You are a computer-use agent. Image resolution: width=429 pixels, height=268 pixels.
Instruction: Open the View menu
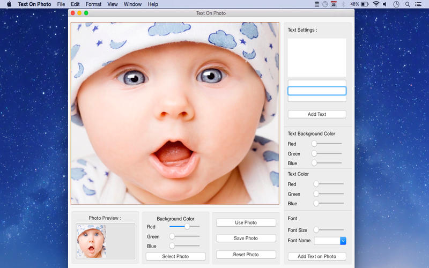(113, 4)
